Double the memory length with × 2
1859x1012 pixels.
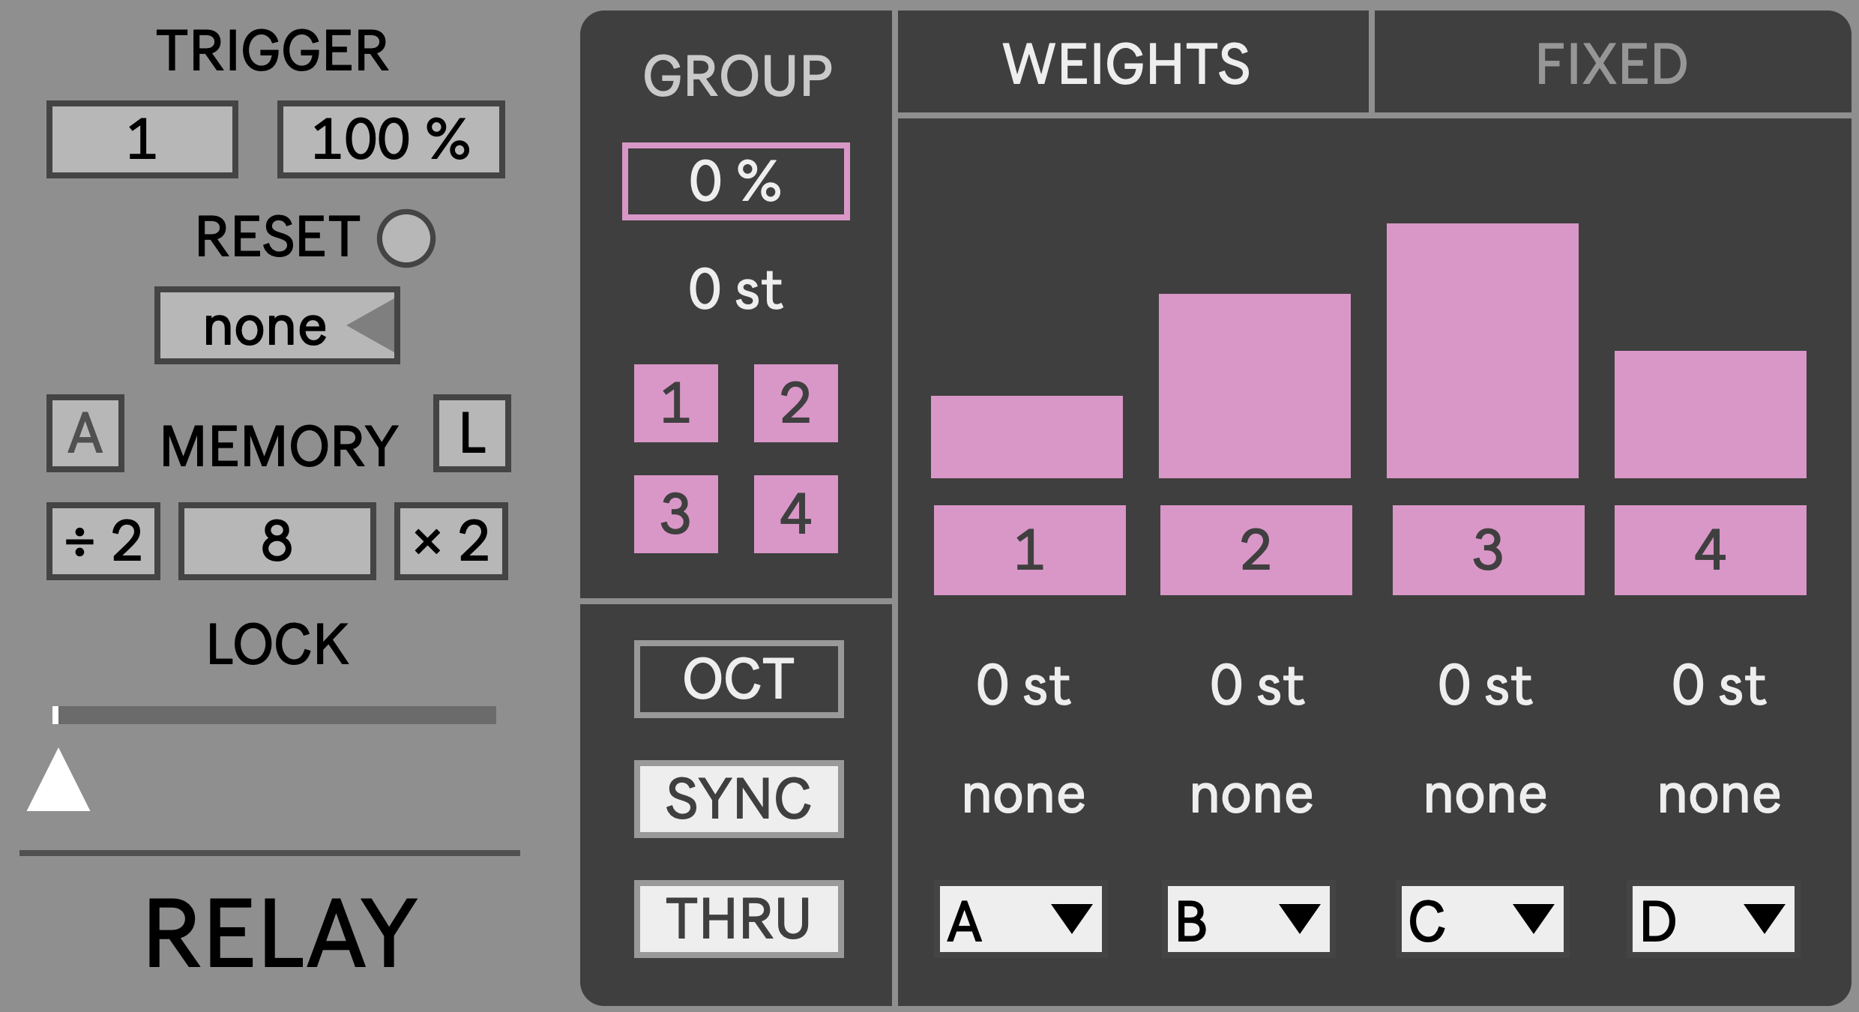click(451, 540)
